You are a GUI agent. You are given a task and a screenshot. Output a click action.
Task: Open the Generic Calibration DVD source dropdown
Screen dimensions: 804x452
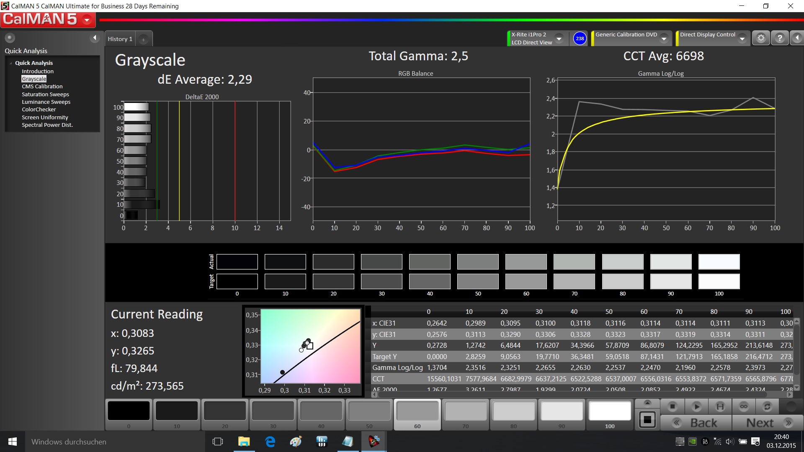pos(664,39)
